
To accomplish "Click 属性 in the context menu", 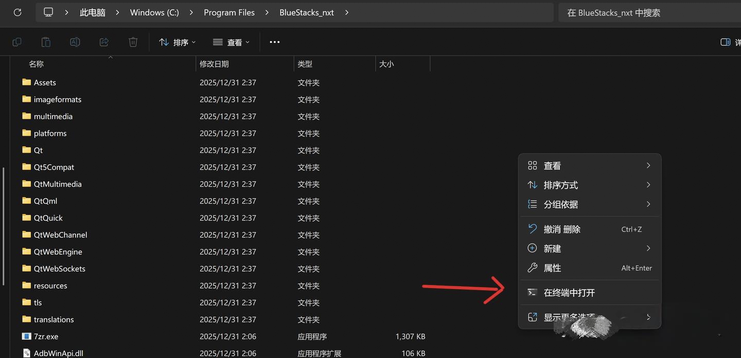I will pyautogui.click(x=552, y=267).
